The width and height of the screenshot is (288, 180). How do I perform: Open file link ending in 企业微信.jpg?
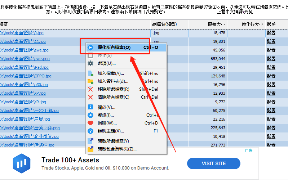[29, 136]
